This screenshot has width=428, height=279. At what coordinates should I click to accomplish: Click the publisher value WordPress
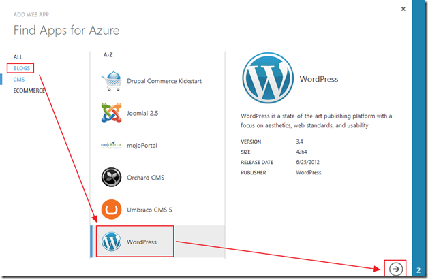click(309, 172)
